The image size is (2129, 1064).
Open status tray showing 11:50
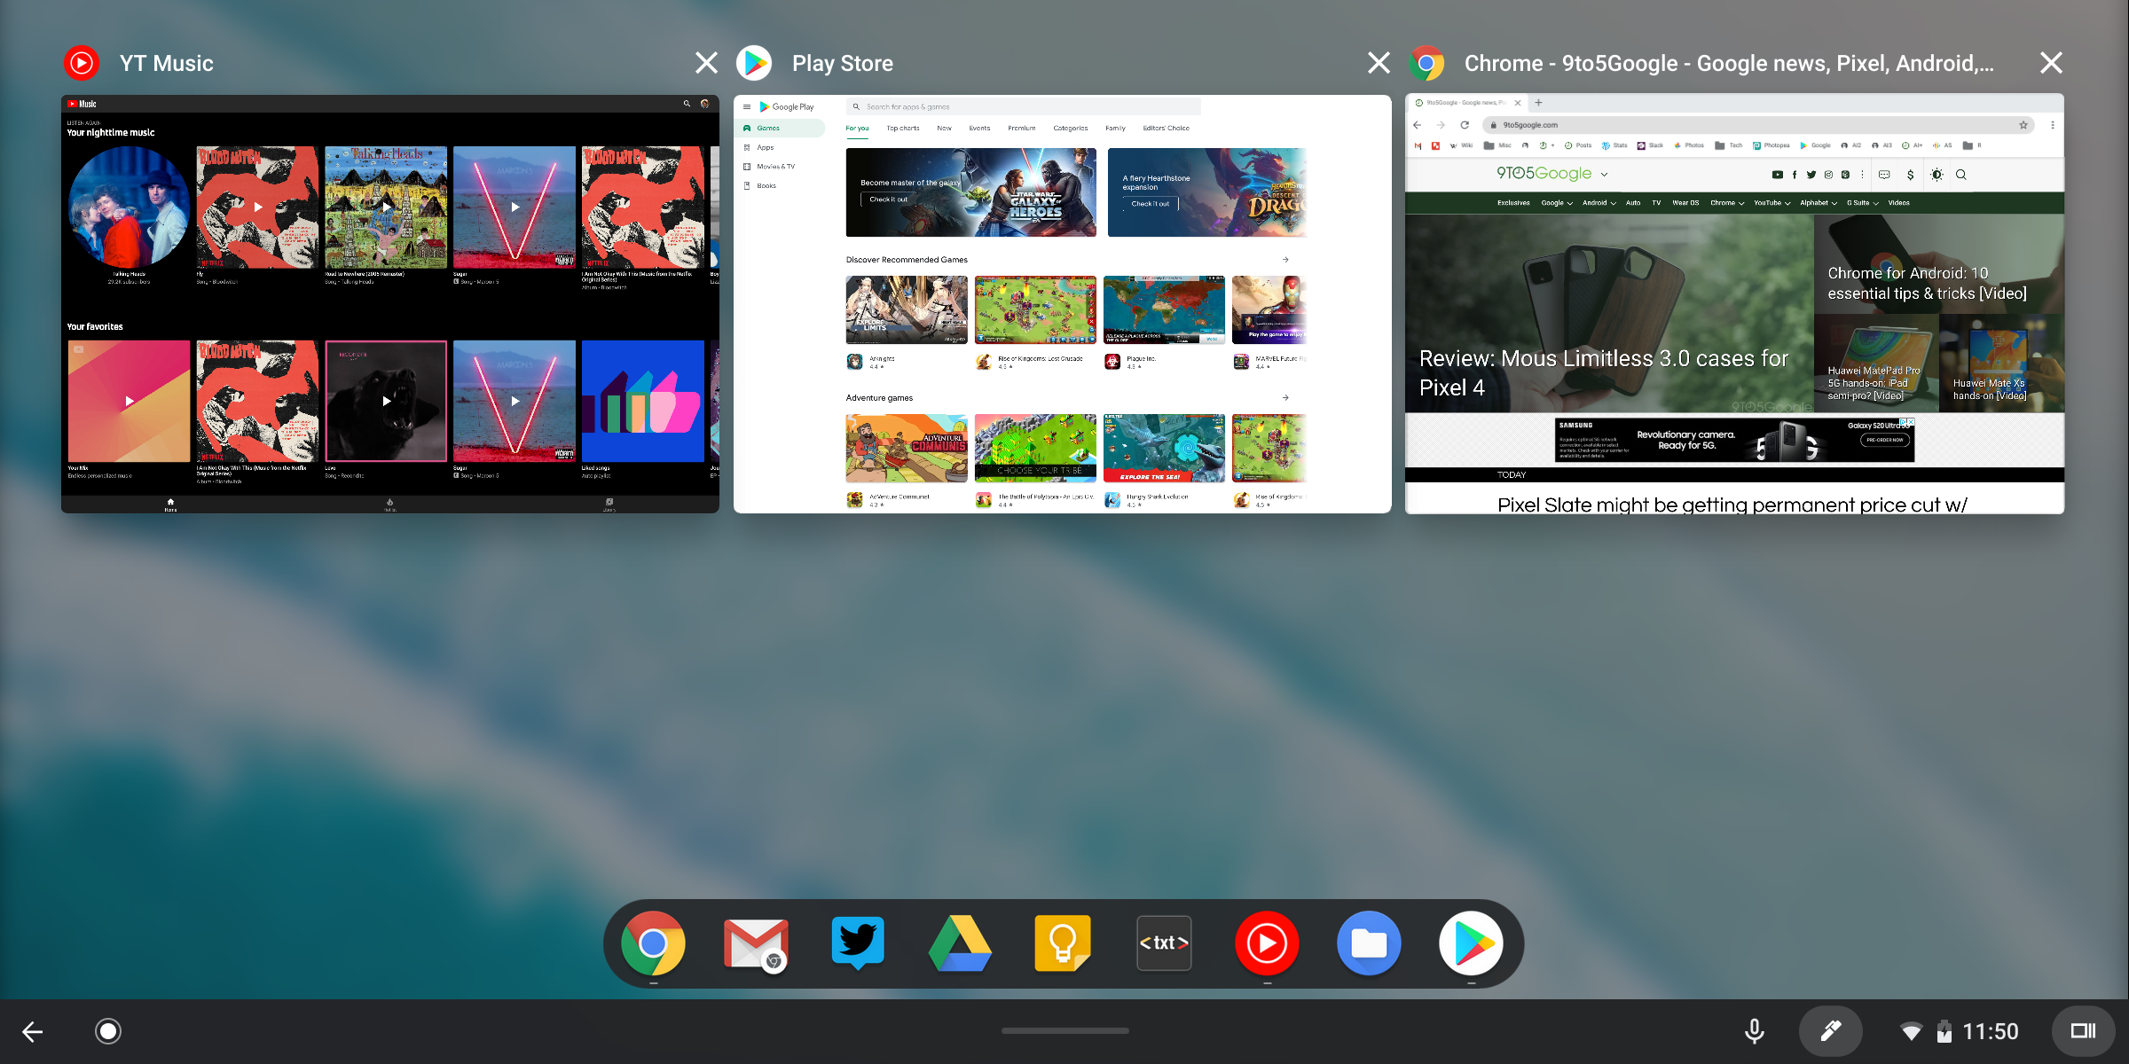pyautogui.click(x=1960, y=1031)
